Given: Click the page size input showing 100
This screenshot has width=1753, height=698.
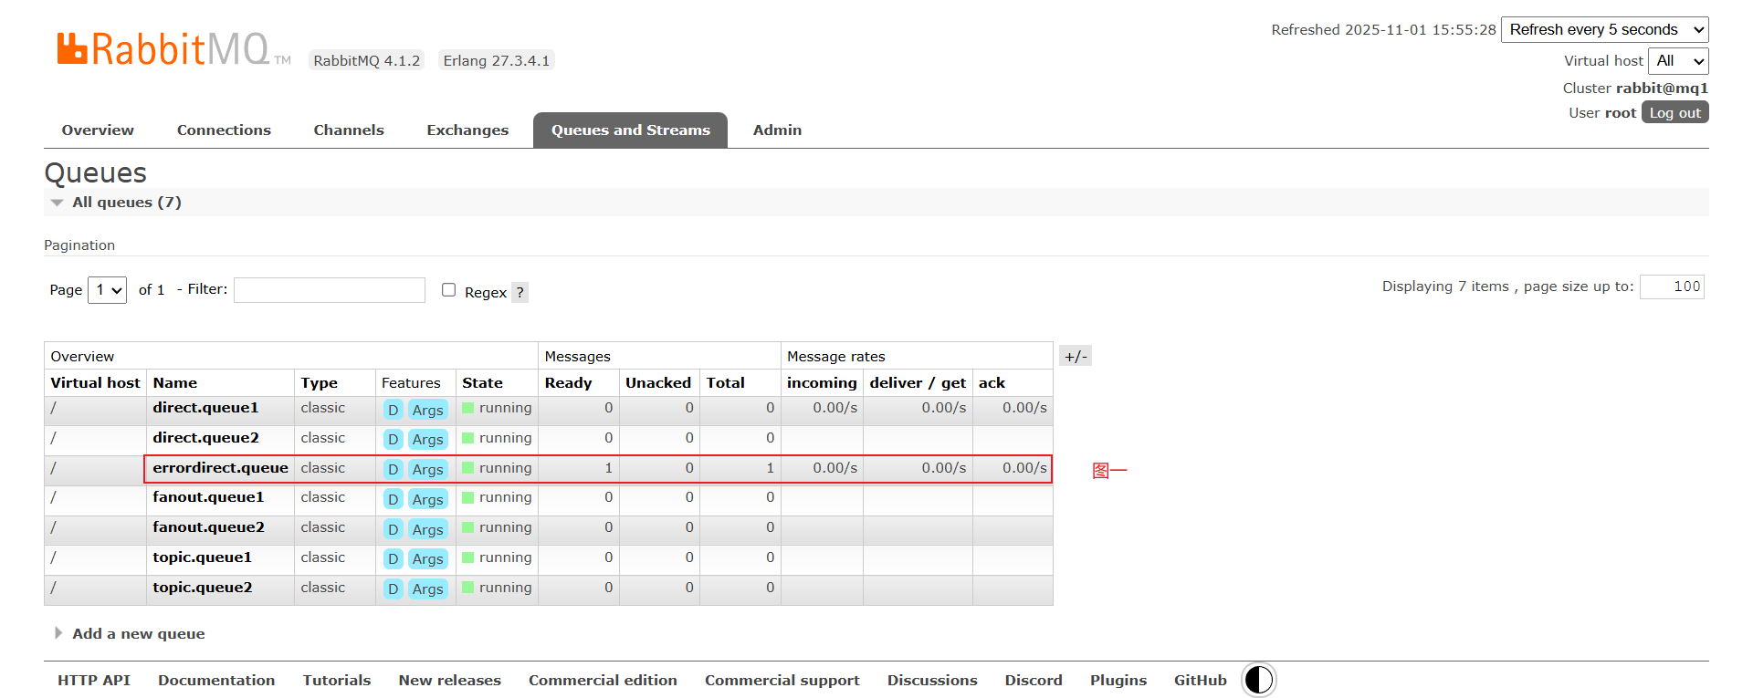Looking at the screenshot, I should point(1672,286).
